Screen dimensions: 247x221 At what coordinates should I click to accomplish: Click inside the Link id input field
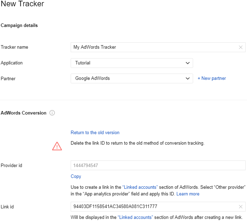(154, 207)
